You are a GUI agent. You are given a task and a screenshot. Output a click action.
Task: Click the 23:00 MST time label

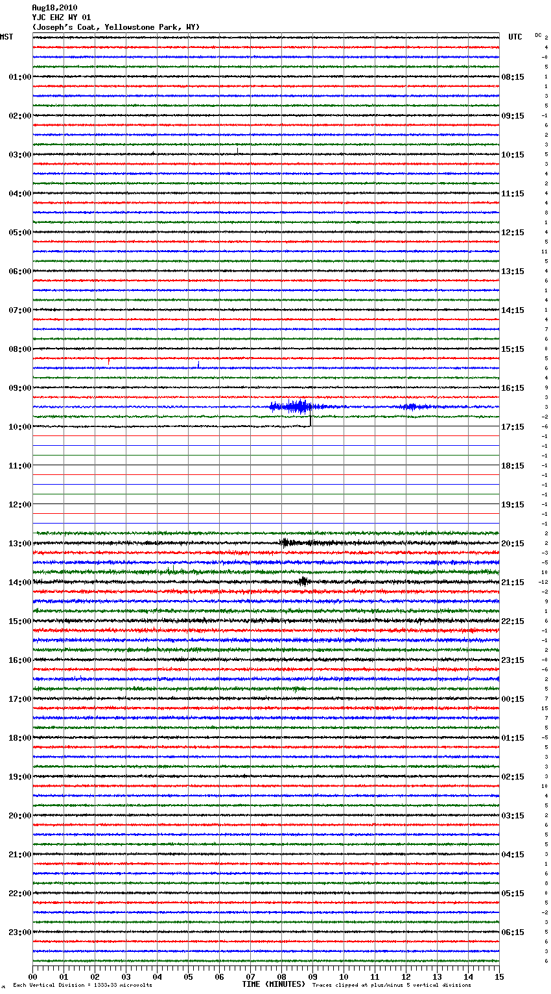pyautogui.click(x=20, y=932)
